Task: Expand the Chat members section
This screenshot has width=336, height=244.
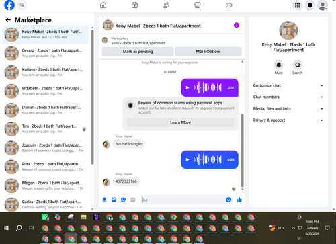Action: 288,97
